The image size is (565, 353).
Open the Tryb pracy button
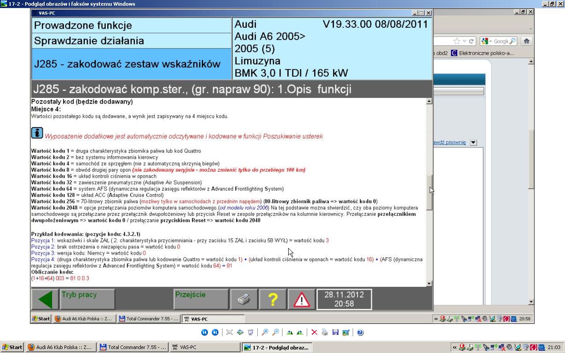tap(87, 300)
